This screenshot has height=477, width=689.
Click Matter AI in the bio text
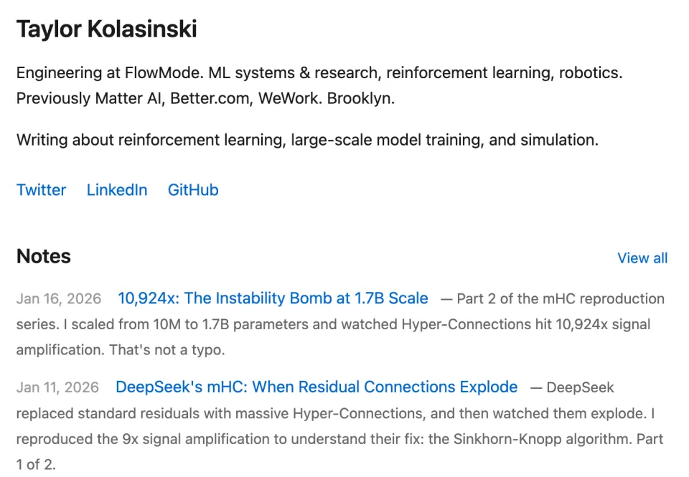click(128, 99)
